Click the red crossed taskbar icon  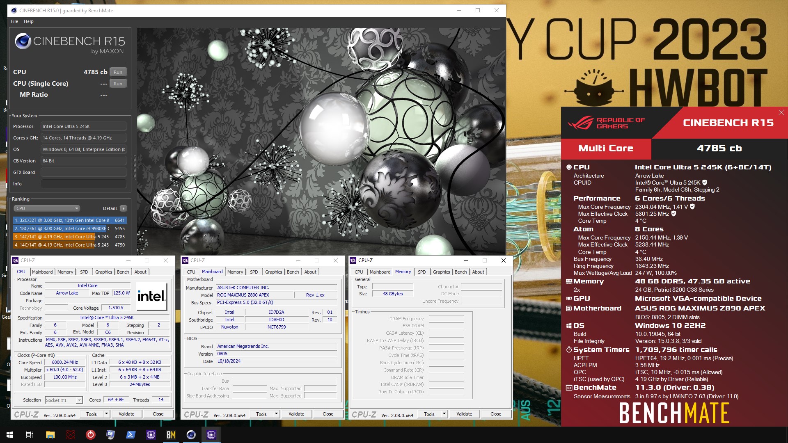[71, 435]
